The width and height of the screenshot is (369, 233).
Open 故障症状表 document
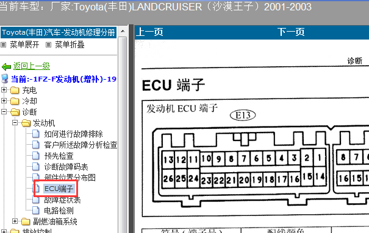62,200
